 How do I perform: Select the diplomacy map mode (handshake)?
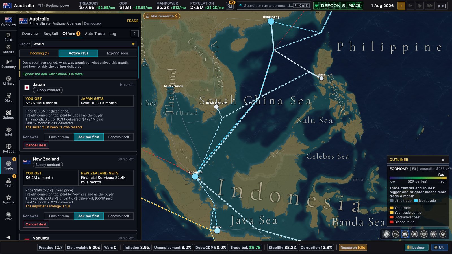click(424, 234)
